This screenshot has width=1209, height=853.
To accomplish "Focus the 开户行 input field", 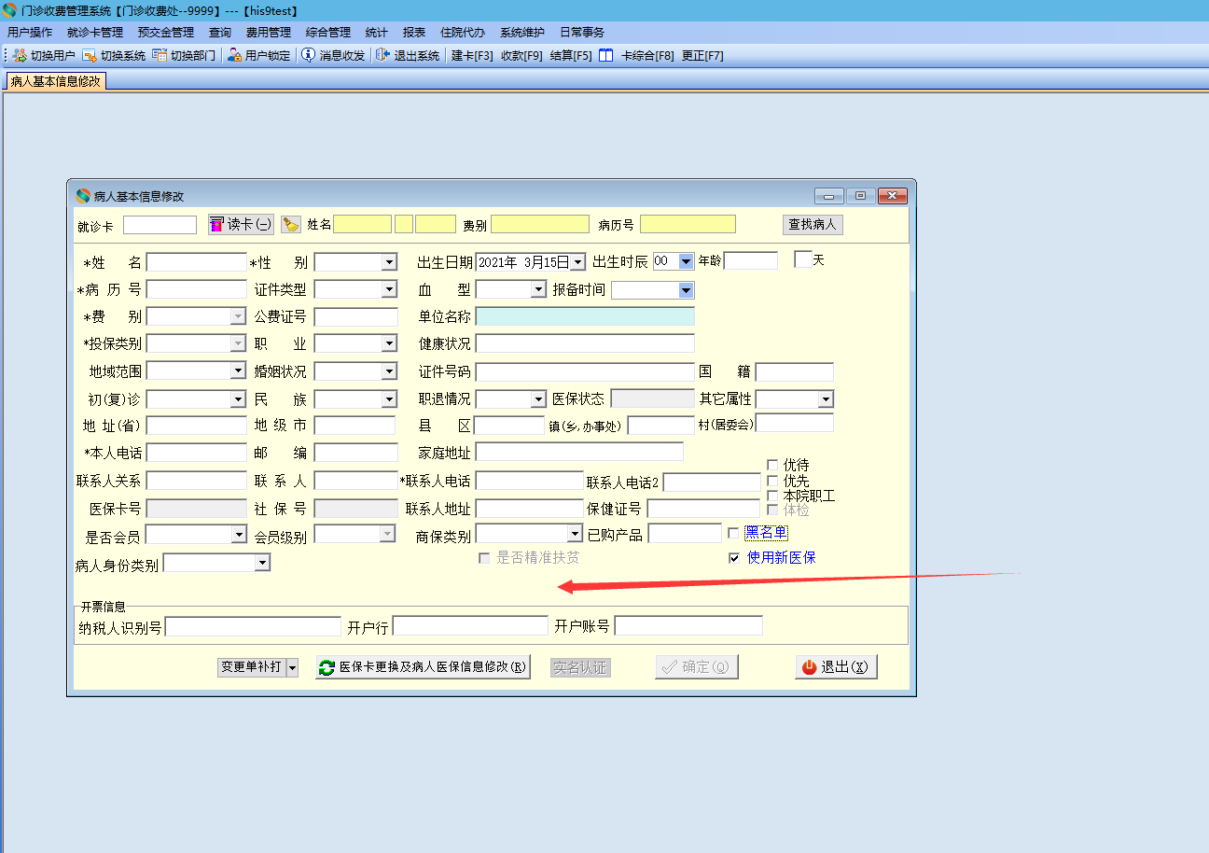I will pyautogui.click(x=470, y=626).
